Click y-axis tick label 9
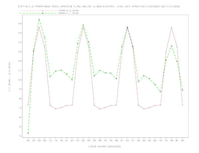 [x=20, y=89]
